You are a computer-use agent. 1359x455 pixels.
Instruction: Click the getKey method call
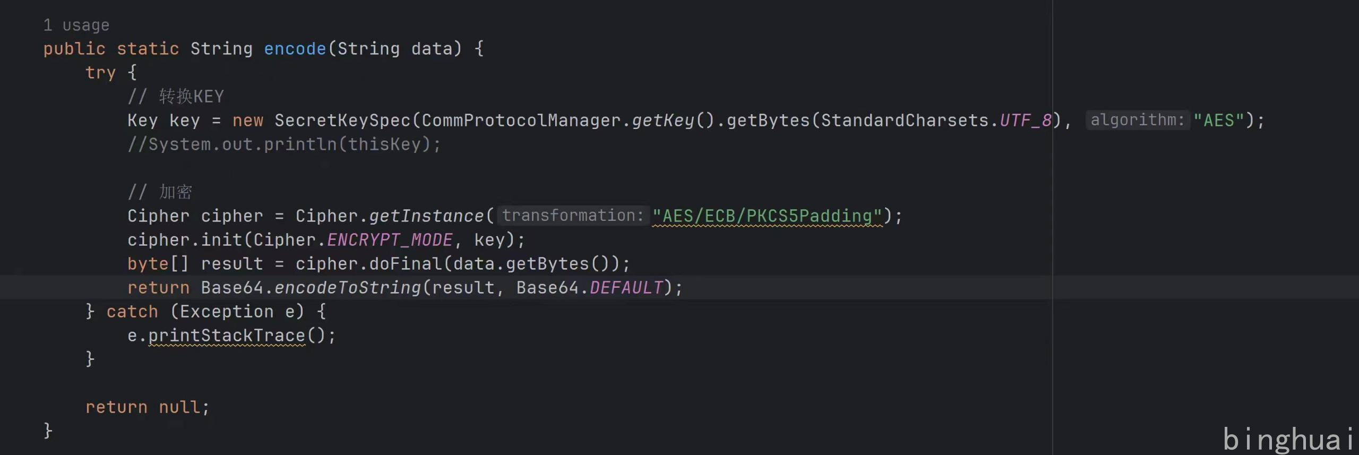pos(663,121)
